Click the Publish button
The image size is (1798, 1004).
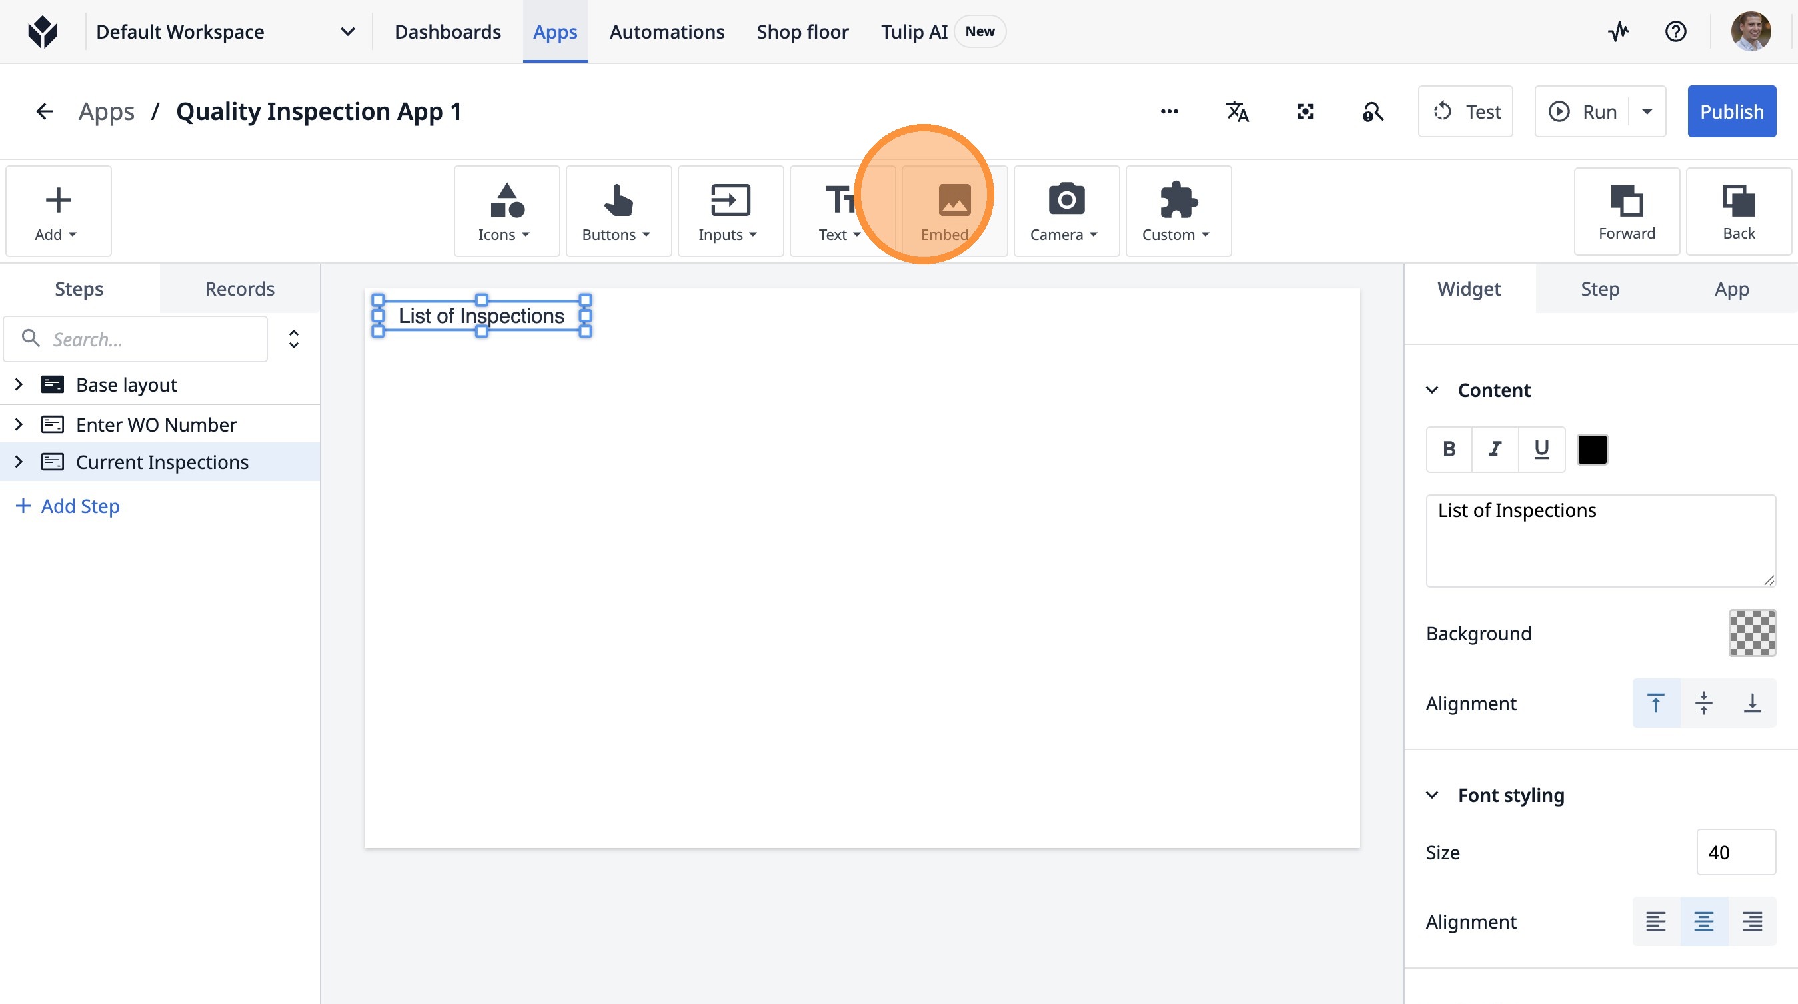1731,112
